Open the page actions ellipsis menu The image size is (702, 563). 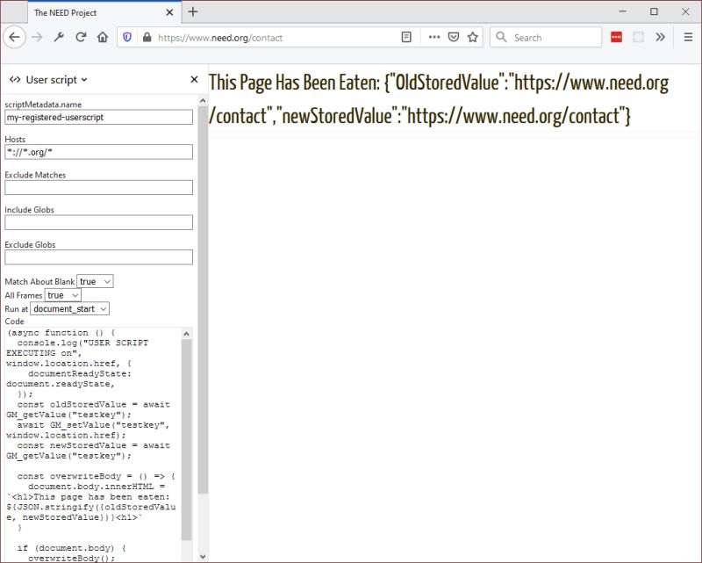click(x=433, y=38)
